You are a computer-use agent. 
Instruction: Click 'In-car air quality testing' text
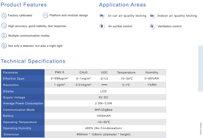click(x=127, y=16)
